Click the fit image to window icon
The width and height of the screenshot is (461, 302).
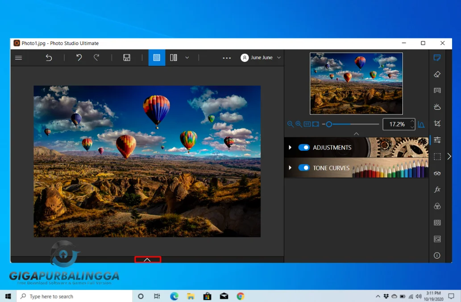(x=316, y=124)
